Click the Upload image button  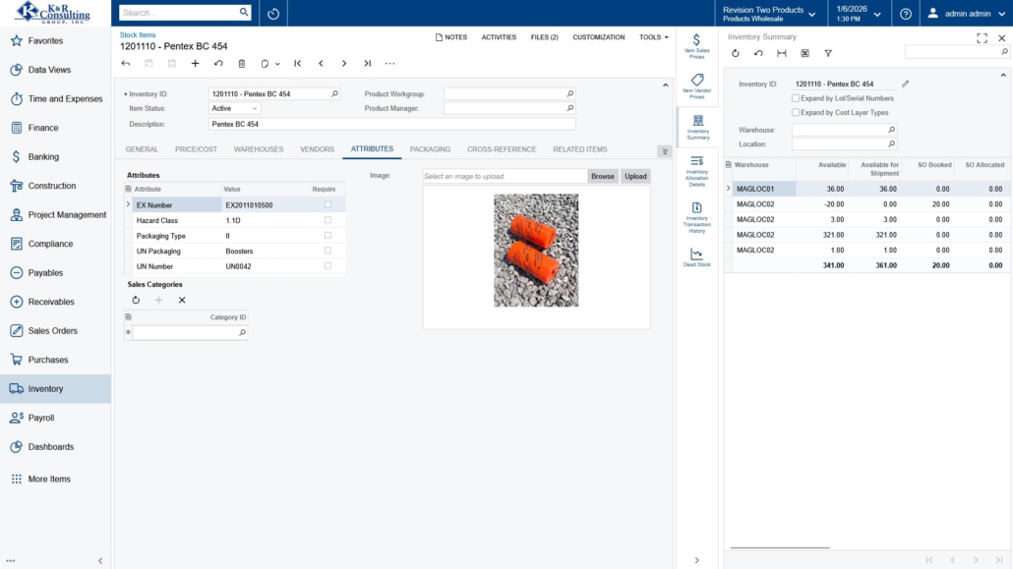pyautogui.click(x=635, y=177)
